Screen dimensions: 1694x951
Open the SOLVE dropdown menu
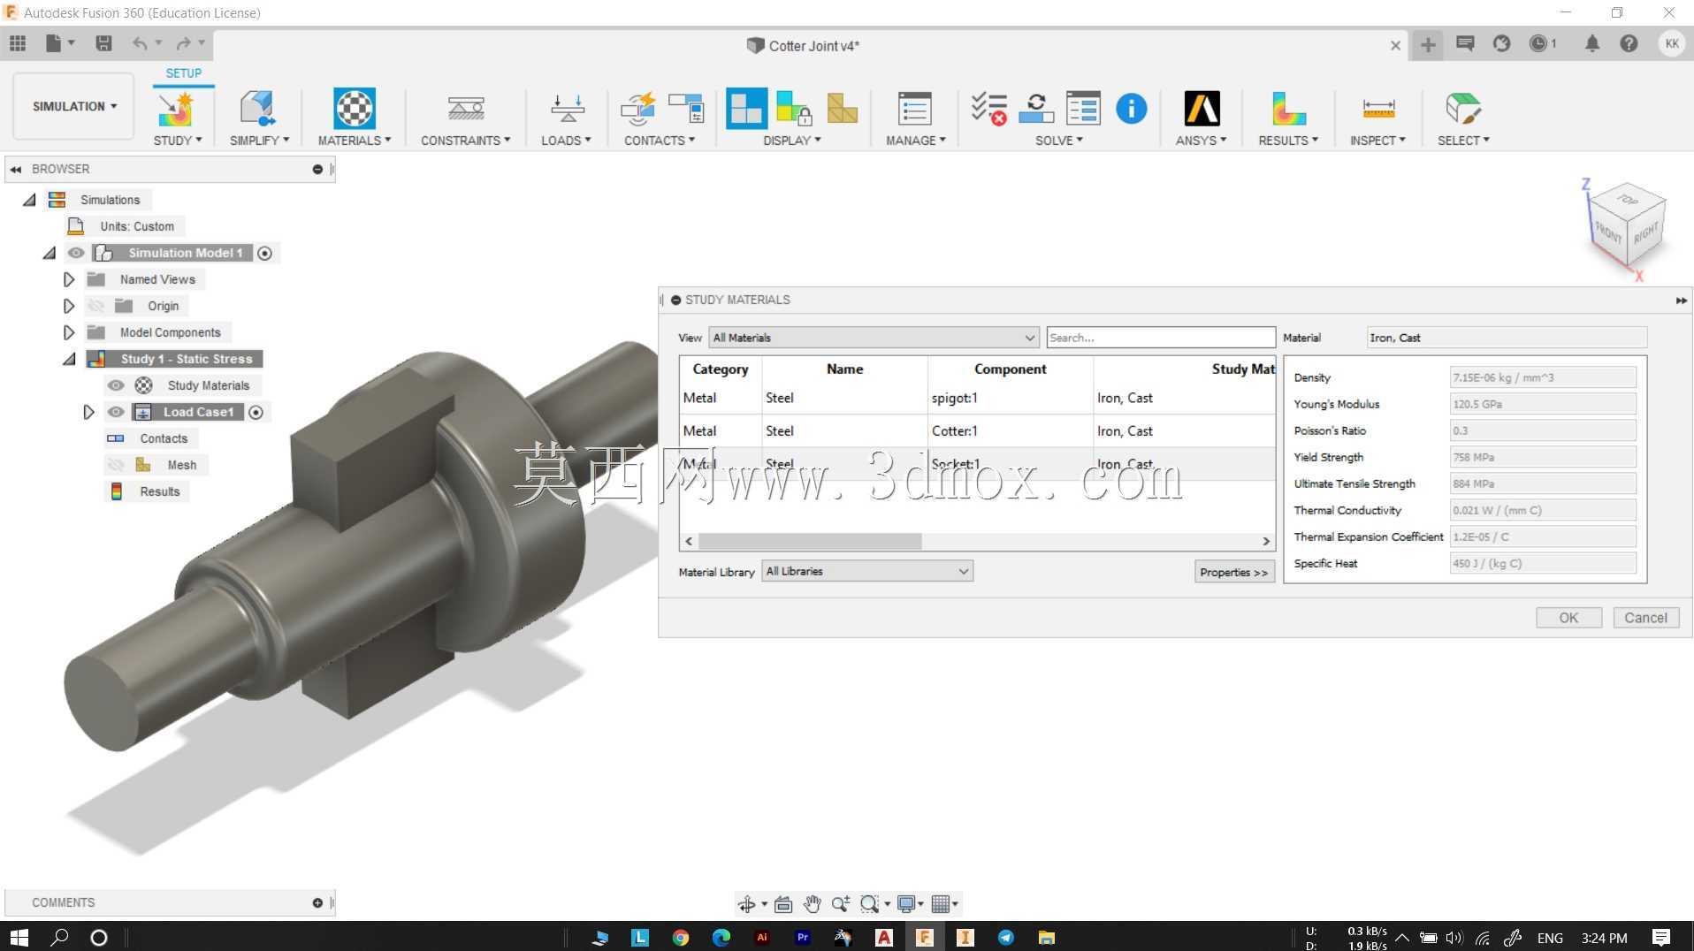tap(1058, 141)
